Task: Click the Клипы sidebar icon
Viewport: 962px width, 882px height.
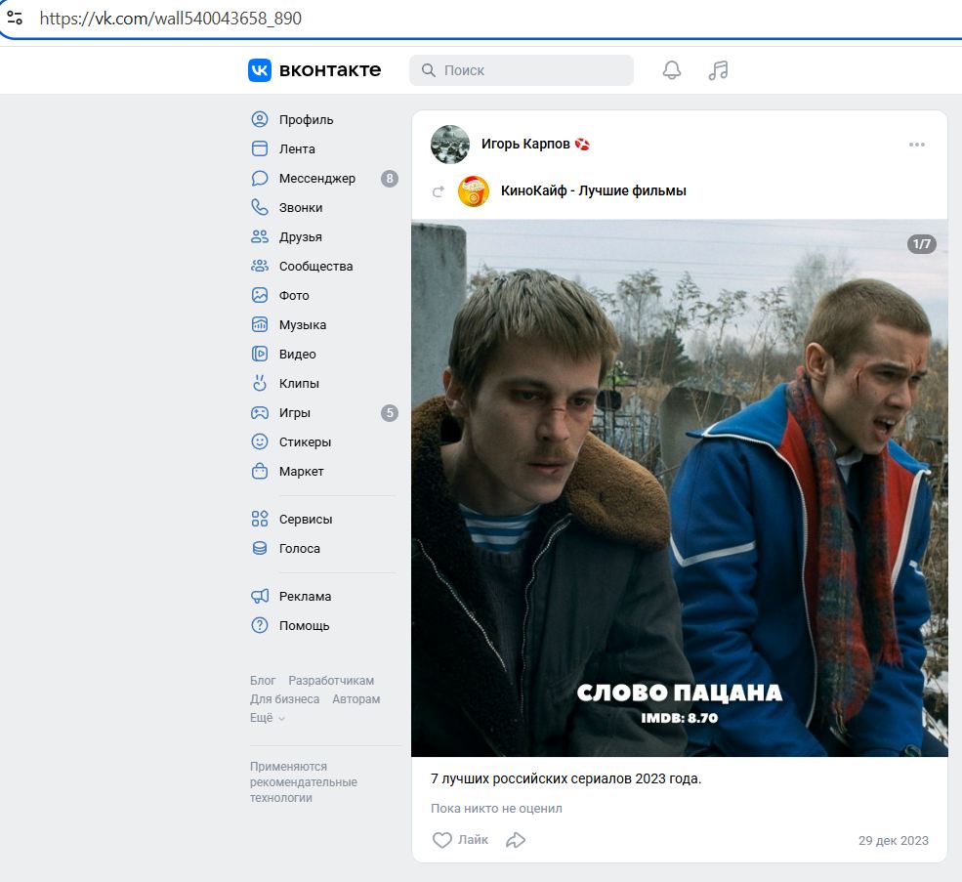Action: pyautogui.click(x=259, y=383)
